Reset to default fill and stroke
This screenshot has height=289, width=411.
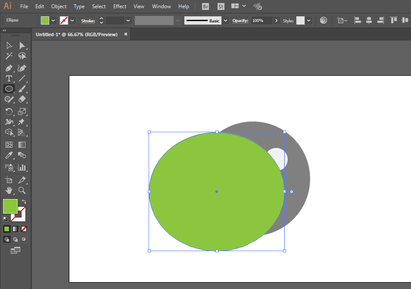pos(5,218)
